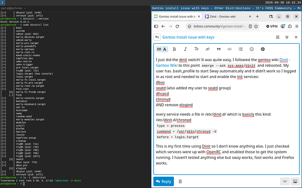Open browser application hamburger menu

pyautogui.click(x=297, y=26)
